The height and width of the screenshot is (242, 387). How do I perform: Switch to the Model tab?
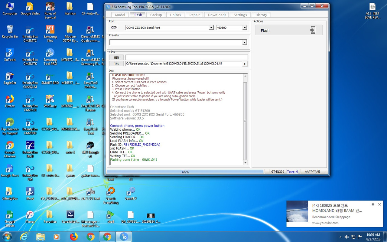[x=120, y=15]
